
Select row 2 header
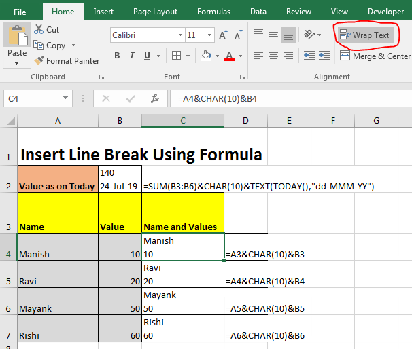click(8, 179)
